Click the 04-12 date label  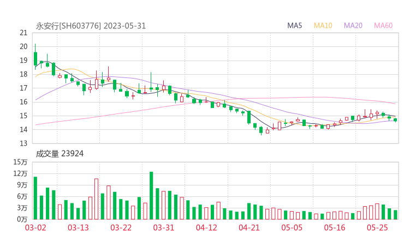click(206, 227)
